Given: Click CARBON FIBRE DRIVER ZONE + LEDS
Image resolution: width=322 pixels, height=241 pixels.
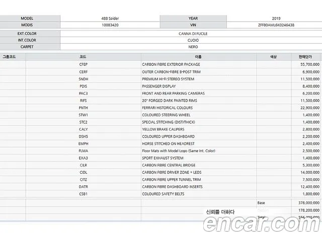Looking at the screenshot, I should click(172, 172).
